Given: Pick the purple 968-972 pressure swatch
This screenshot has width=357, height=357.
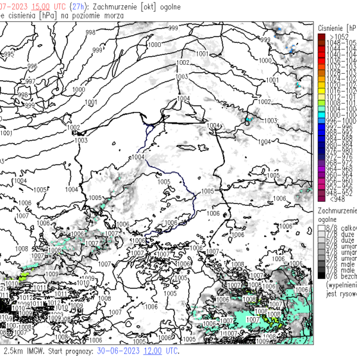Looking at the screenshot, I should coord(321,162).
